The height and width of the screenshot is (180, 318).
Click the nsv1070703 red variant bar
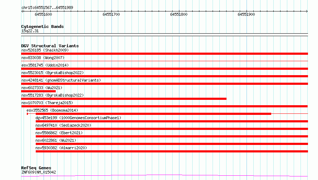click(x=164, y=106)
